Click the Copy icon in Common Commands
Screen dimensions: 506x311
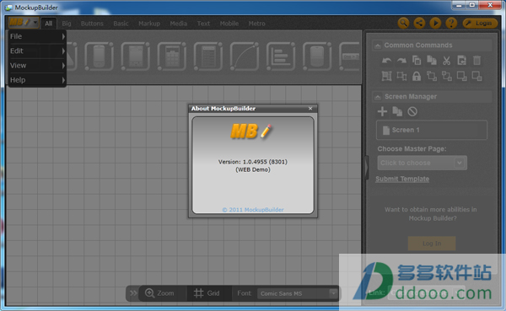pos(417,61)
